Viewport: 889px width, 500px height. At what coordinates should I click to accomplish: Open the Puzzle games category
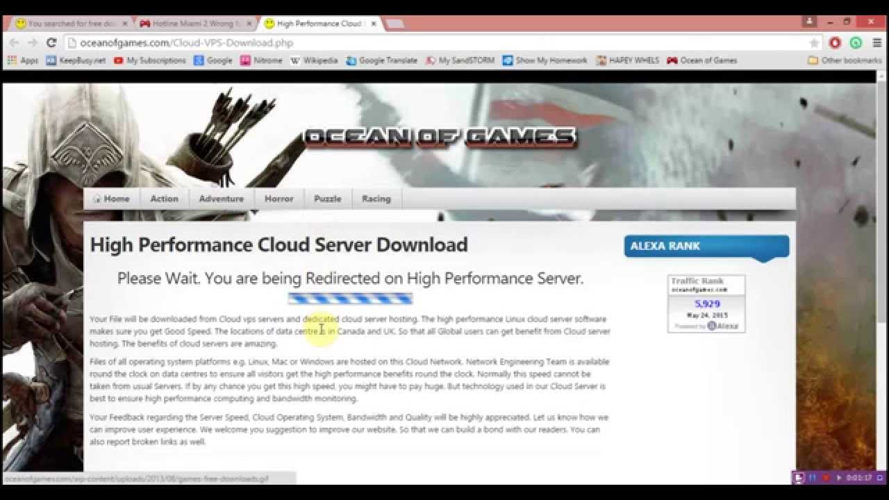[x=328, y=199]
